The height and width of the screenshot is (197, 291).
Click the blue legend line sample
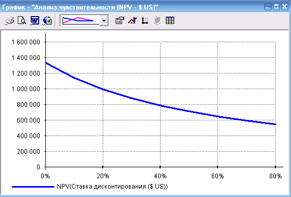pos(33,187)
